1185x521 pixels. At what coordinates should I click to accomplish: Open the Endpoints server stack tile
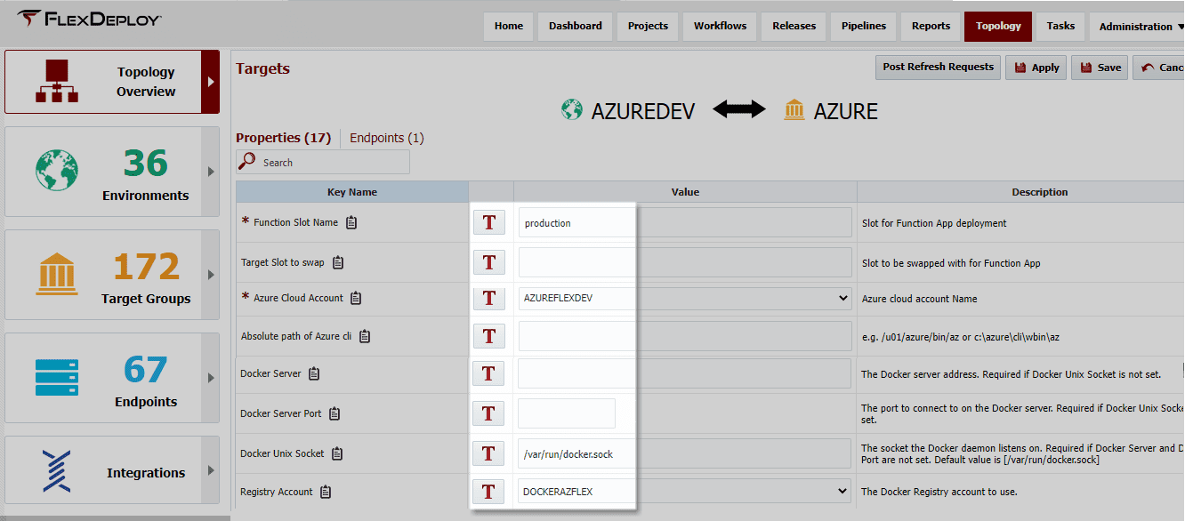tap(111, 377)
